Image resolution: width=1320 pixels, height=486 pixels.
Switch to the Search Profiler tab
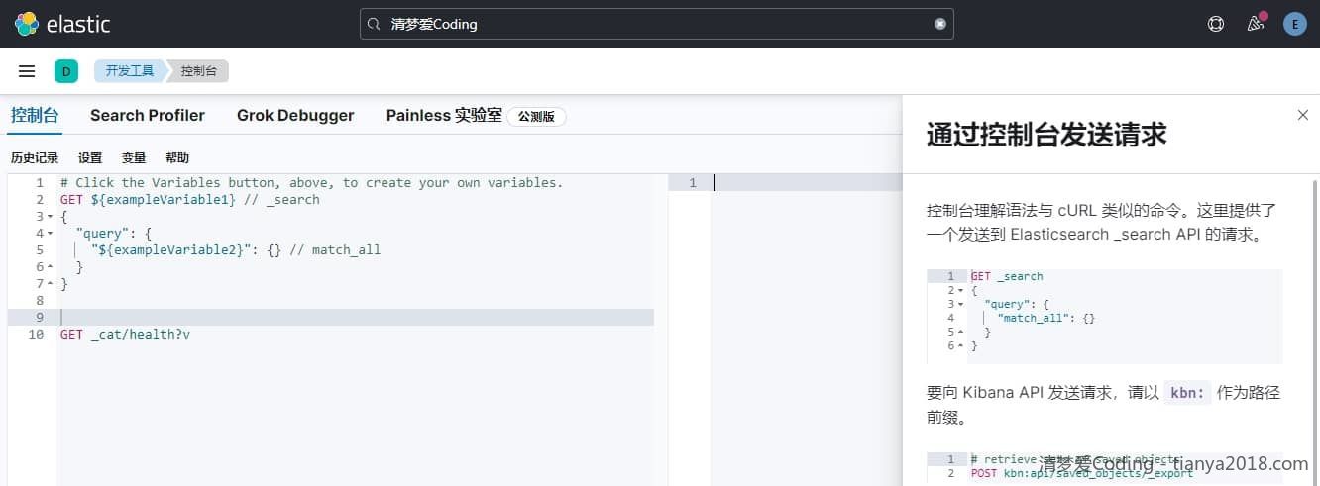click(148, 115)
